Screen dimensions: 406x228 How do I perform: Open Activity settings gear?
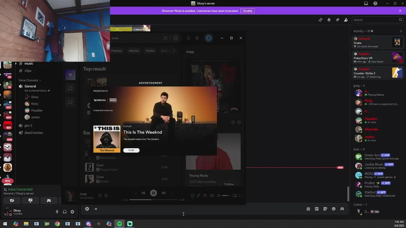pyautogui.click(x=372, y=31)
